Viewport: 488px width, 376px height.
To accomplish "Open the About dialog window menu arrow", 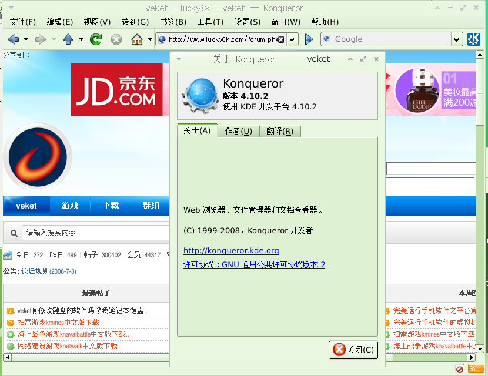I will pyautogui.click(x=179, y=59).
